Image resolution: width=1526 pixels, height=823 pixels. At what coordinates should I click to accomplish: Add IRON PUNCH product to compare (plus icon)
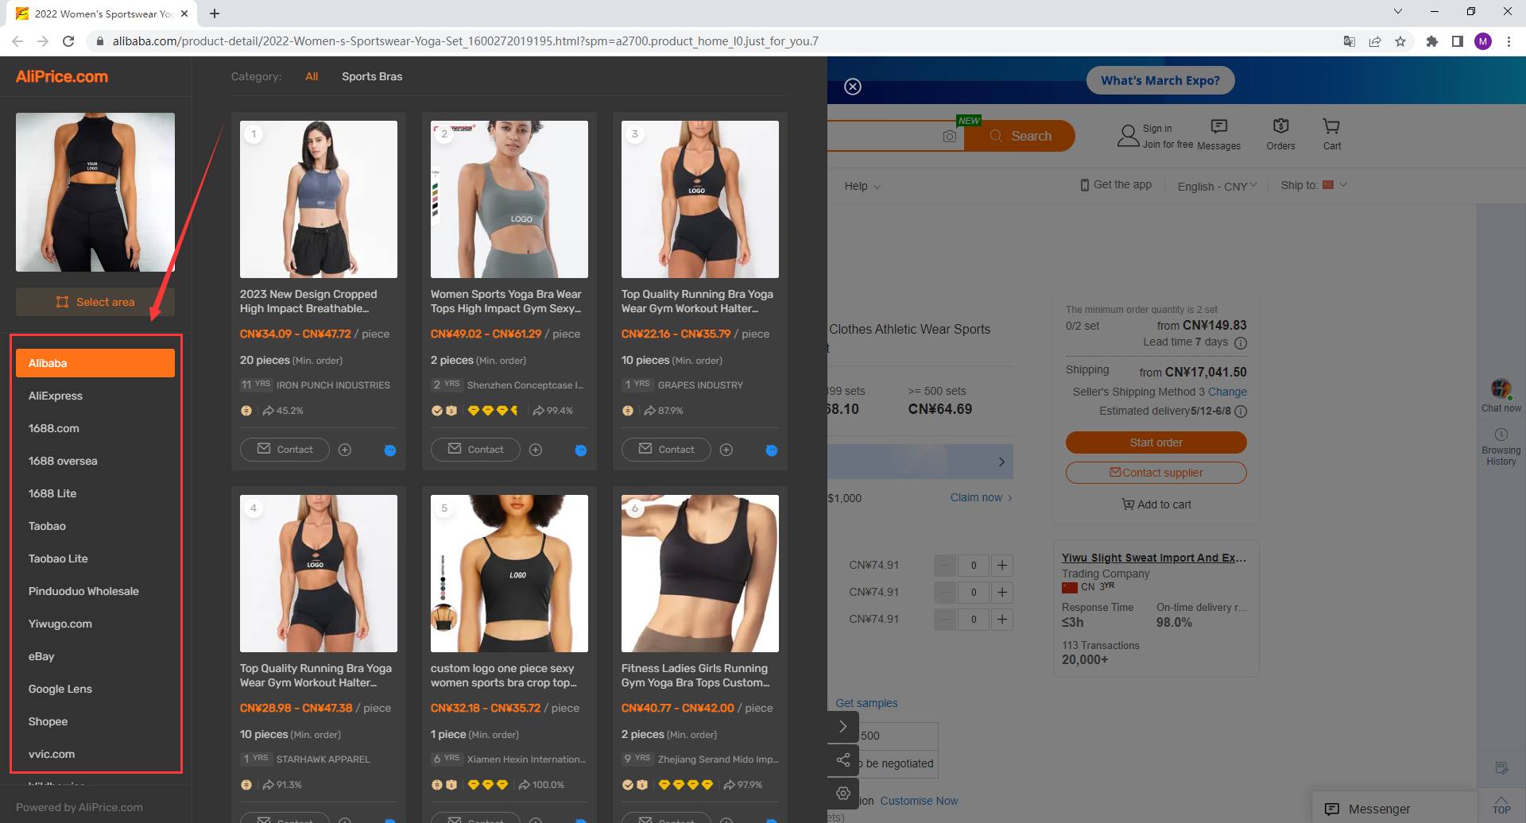tap(345, 450)
